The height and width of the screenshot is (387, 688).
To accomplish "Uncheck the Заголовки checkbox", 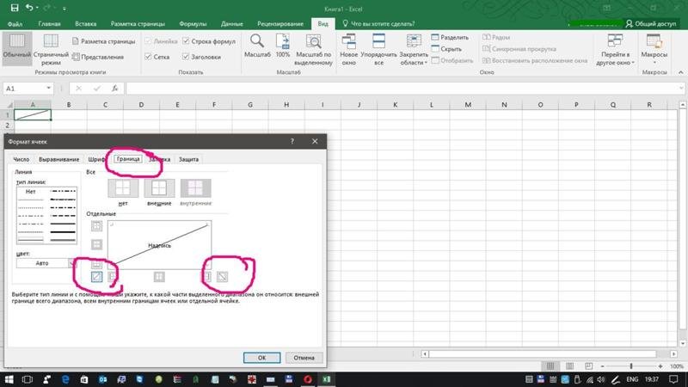I will point(186,57).
